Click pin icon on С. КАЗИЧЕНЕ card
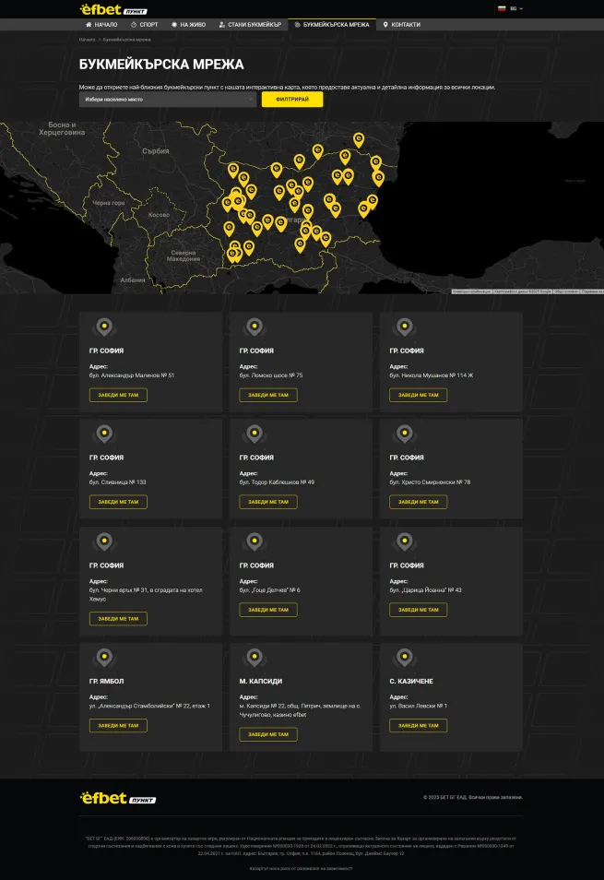Viewport: 604px width, 880px height. pos(404,657)
